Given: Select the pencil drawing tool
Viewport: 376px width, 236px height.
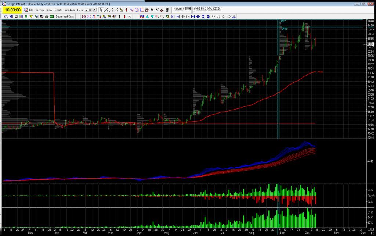Looking at the screenshot, I should tap(121, 10).
